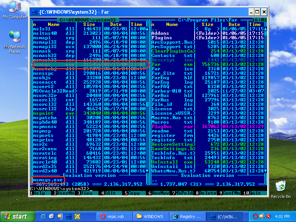
Task: Click the Far window title bar icon
Action: pos(34,12)
